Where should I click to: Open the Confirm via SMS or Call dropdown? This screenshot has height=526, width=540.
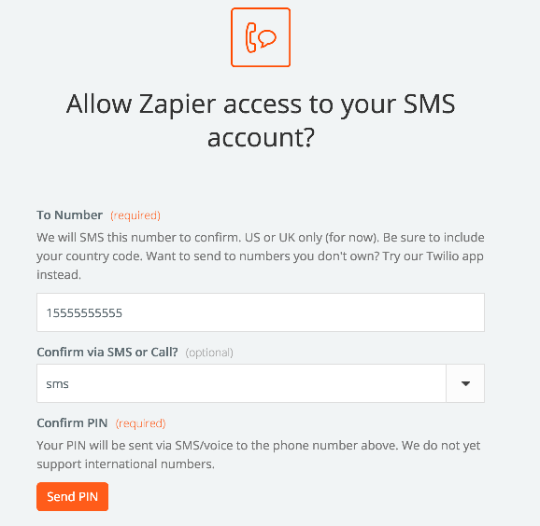coord(261,383)
